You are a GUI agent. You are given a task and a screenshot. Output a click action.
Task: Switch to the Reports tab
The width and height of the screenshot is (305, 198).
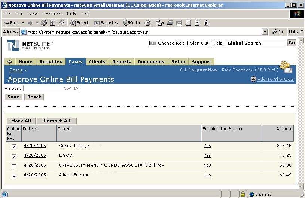point(122,62)
